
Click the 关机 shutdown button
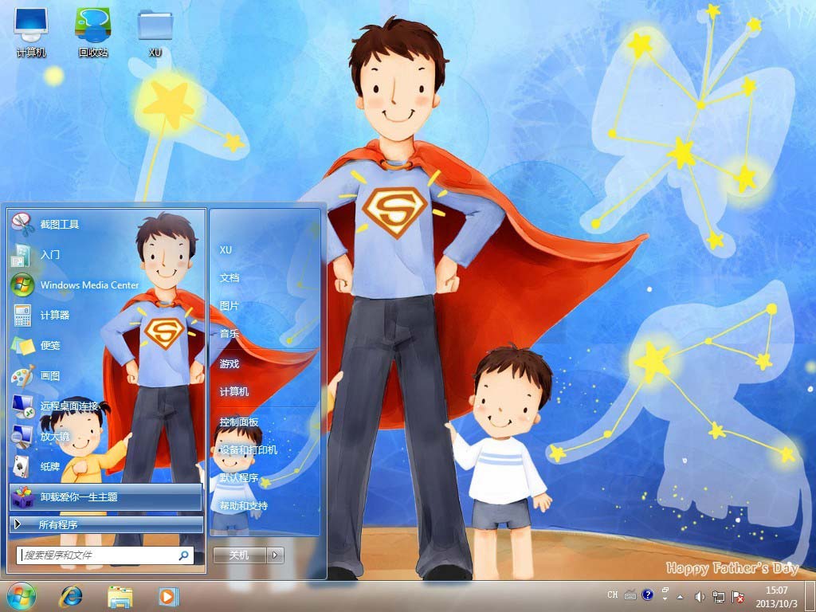click(x=239, y=555)
